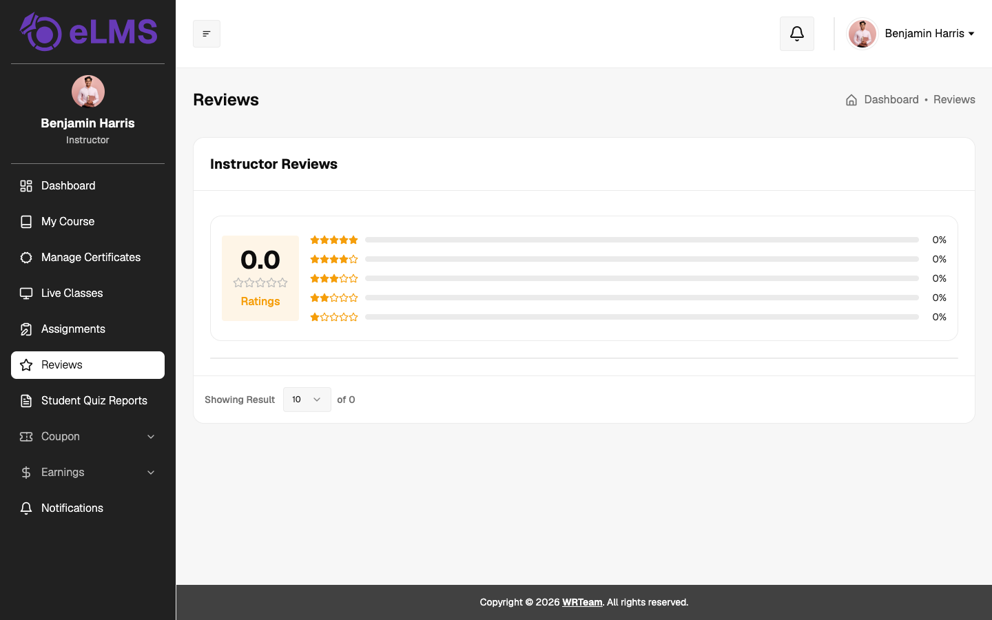Click the empty stars under 0.0 score

coord(260,283)
